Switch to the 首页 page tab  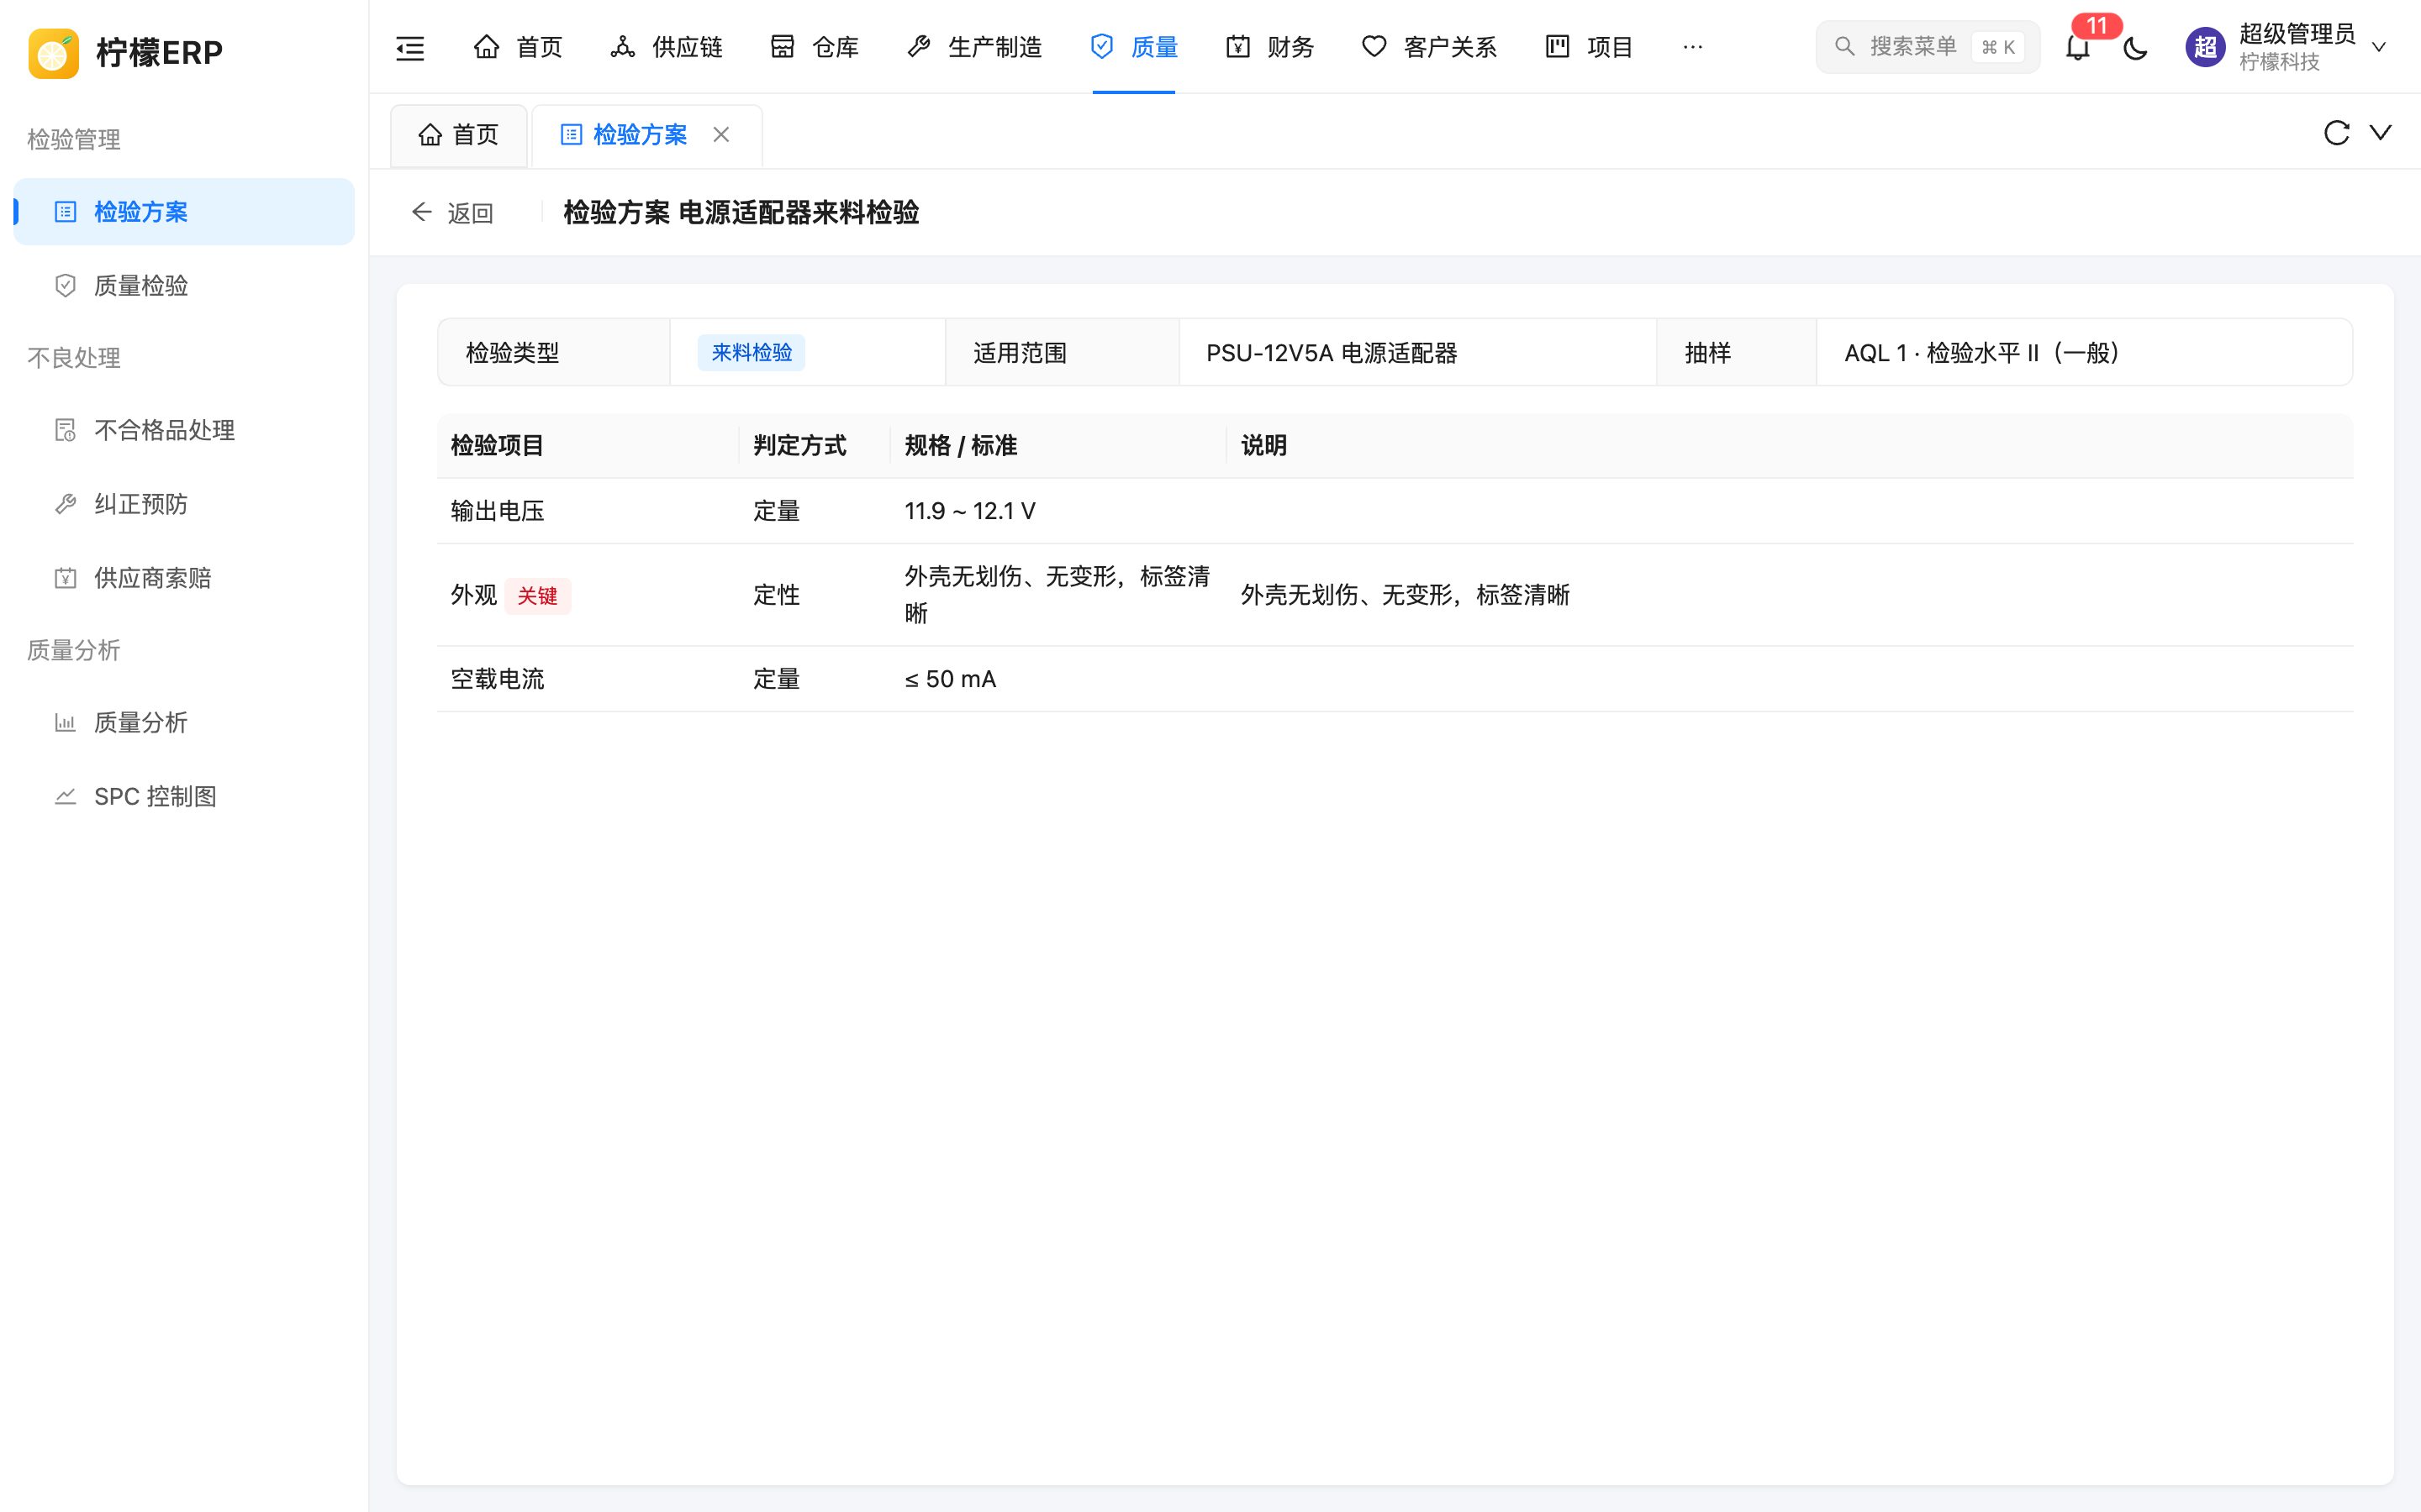point(458,135)
